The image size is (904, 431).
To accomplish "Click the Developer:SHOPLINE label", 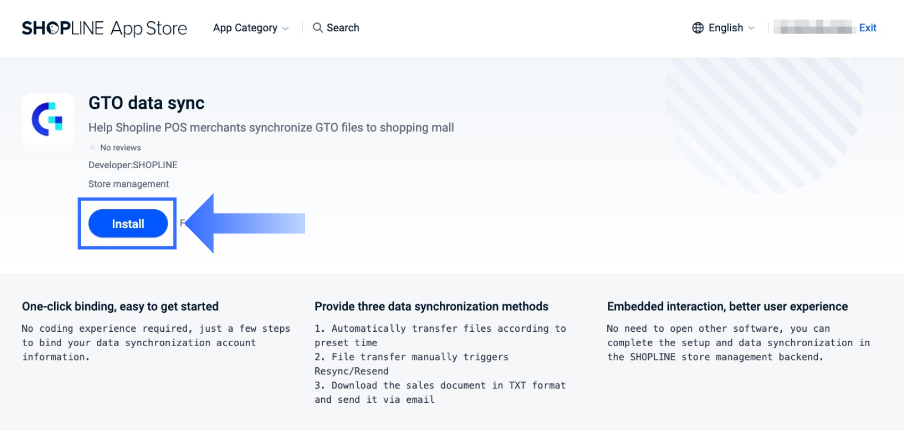I will point(133,165).
